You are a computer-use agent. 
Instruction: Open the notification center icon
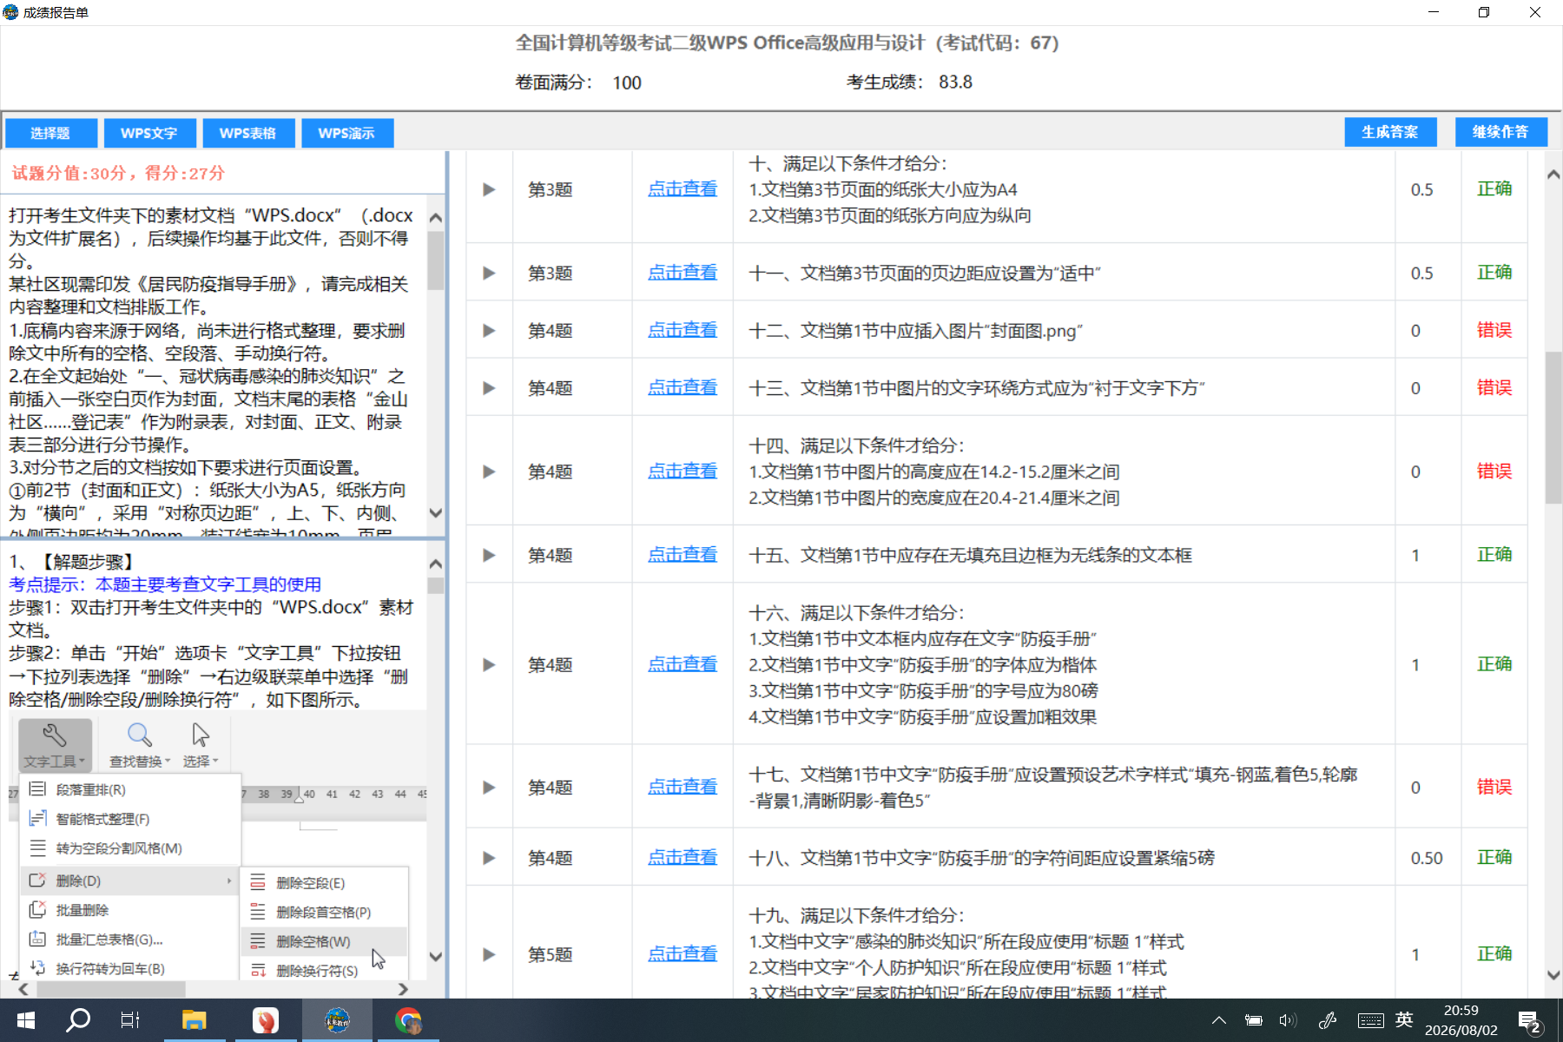coord(1530,1021)
